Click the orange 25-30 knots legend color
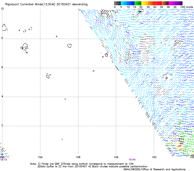The width and height of the screenshot is (194, 171). coord(152,3)
